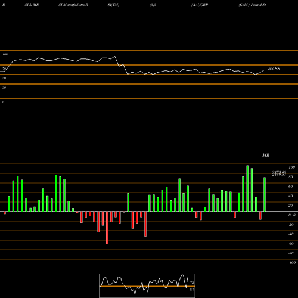Click the 'SI & MR' header label

click(32, 5)
